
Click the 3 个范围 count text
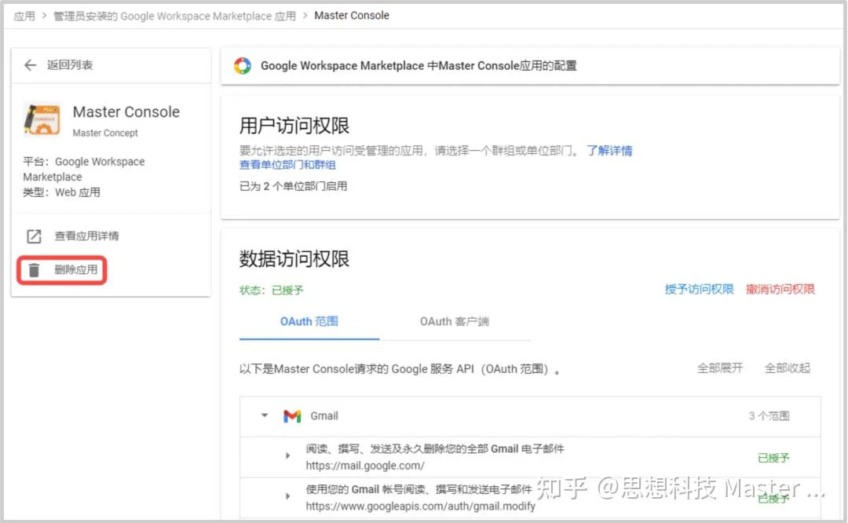pyautogui.click(x=769, y=416)
